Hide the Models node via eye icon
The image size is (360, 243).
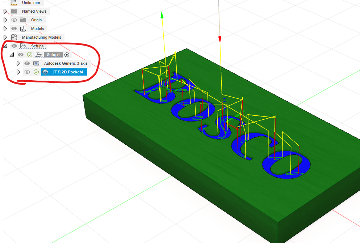(14, 29)
